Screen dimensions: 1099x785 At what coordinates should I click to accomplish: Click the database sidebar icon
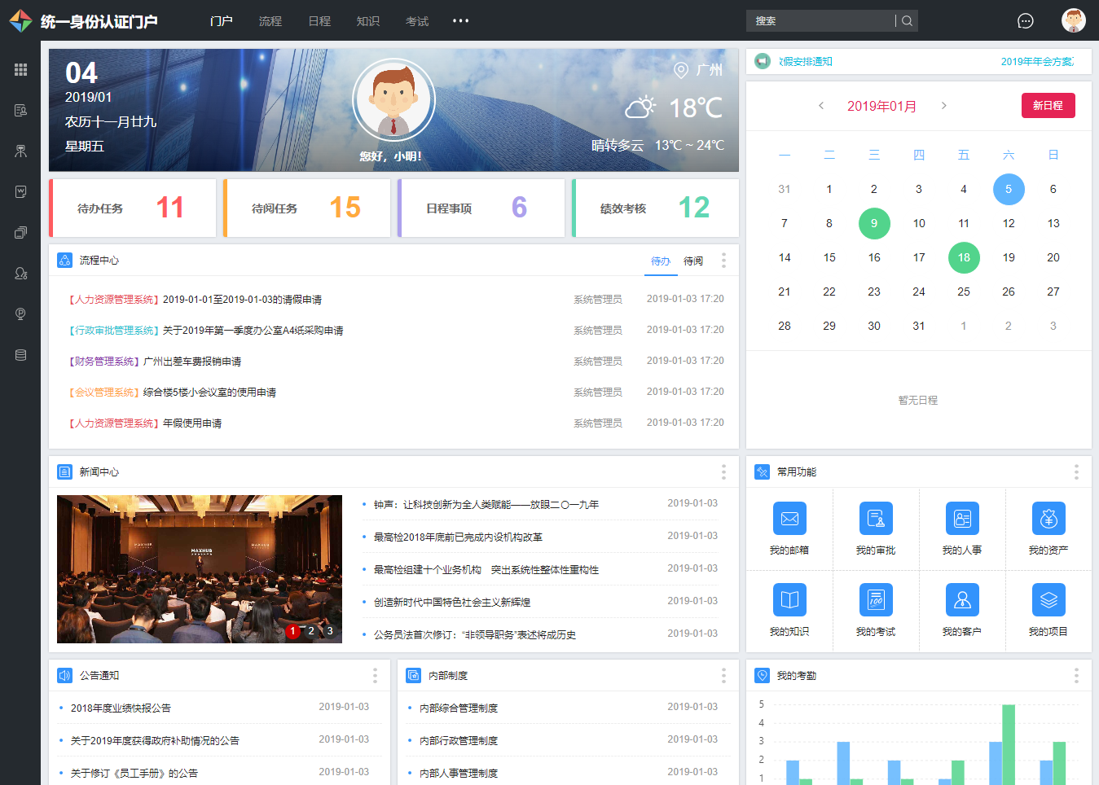tap(20, 354)
